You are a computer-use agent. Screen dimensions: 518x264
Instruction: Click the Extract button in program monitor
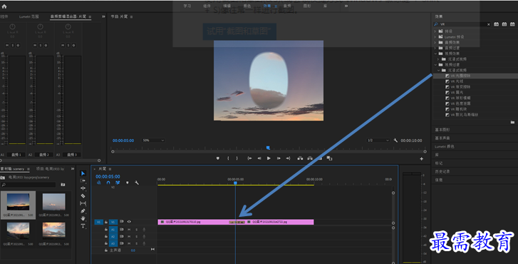click(310, 158)
